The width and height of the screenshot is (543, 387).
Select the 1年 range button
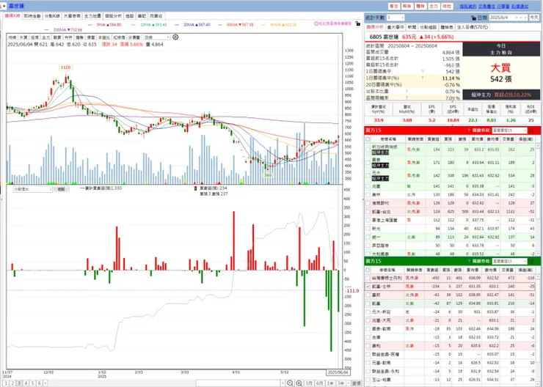click(330, 383)
